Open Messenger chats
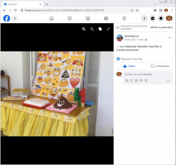 [153, 18]
